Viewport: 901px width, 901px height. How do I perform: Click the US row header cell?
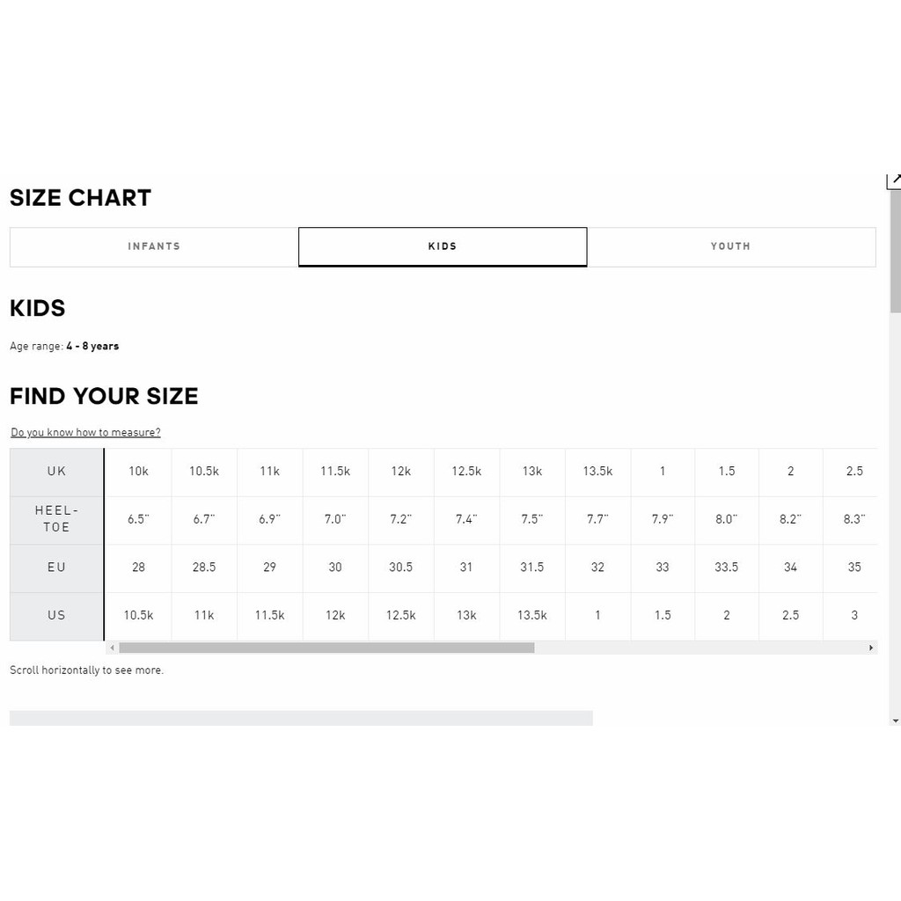click(56, 616)
